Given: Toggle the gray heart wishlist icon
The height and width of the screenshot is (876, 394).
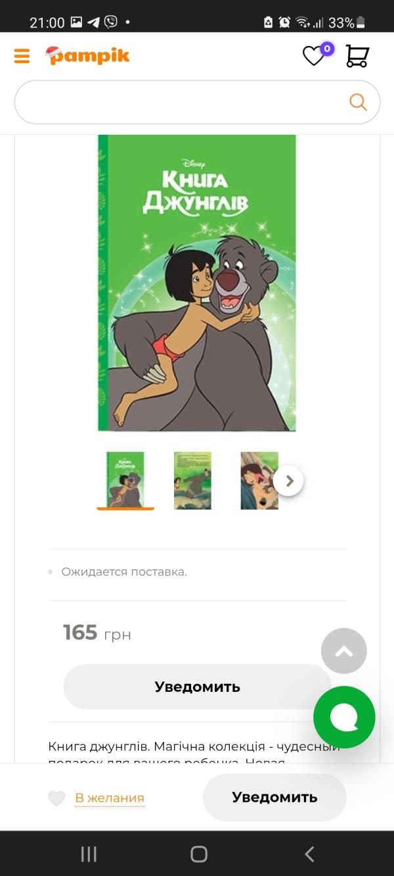Looking at the screenshot, I should click(57, 798).
